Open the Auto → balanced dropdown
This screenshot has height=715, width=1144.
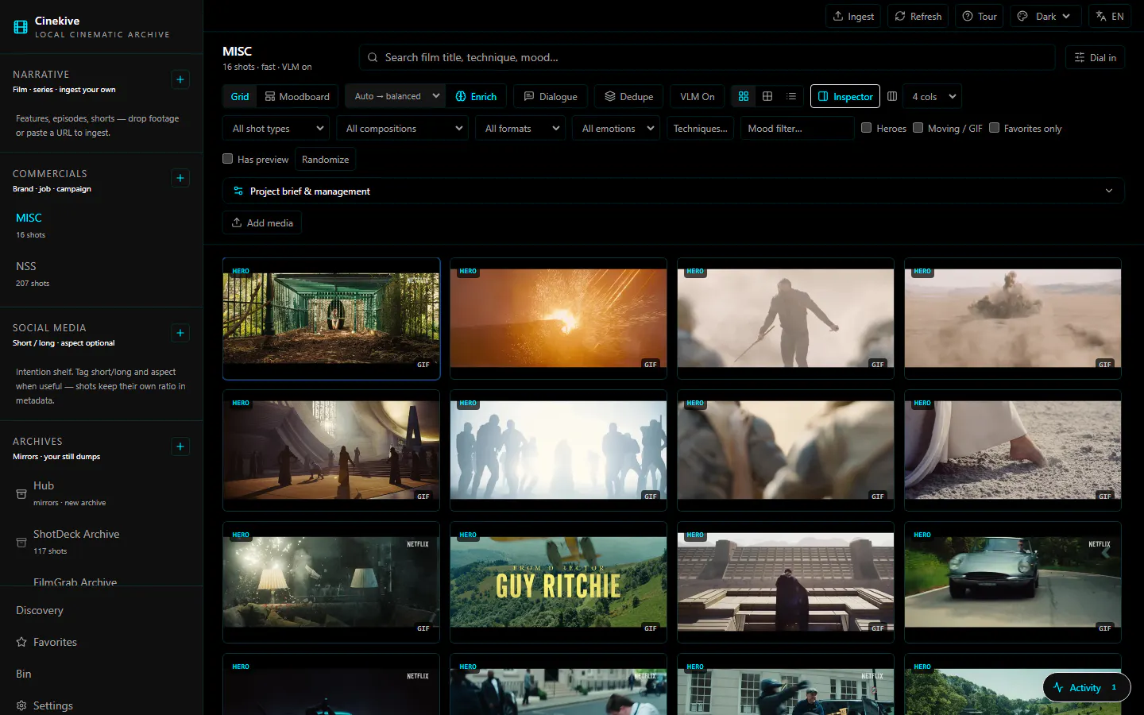395,96
